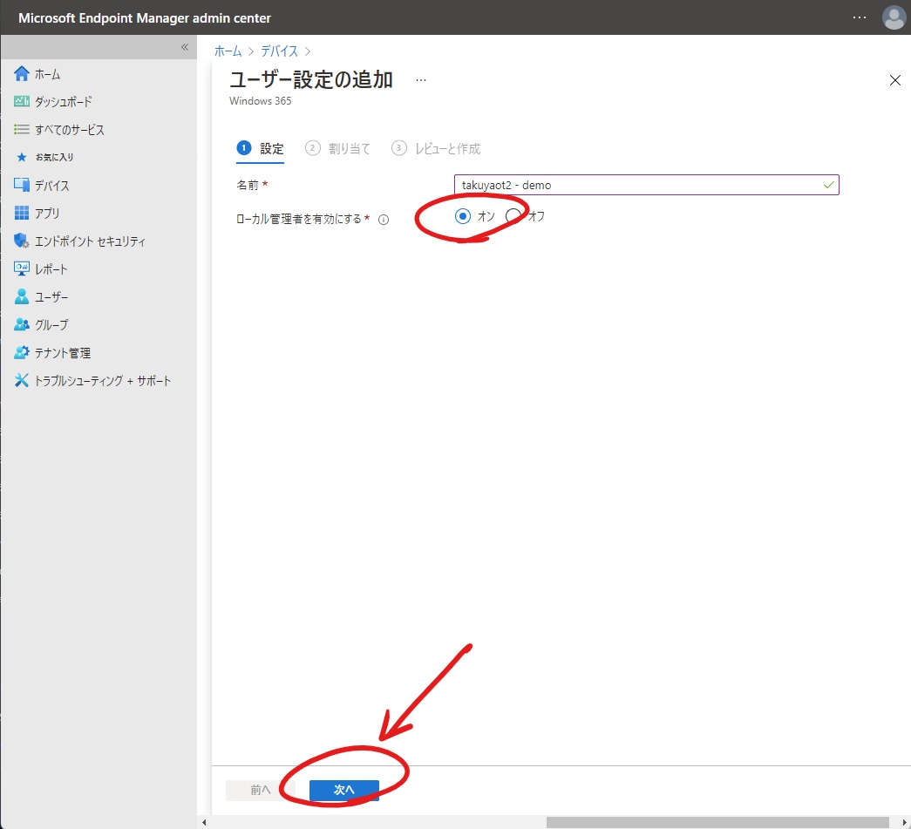Click Microsoft Endpoint Manager admin center title
This screenshot has width=911, height=829.
coord(145,18)
